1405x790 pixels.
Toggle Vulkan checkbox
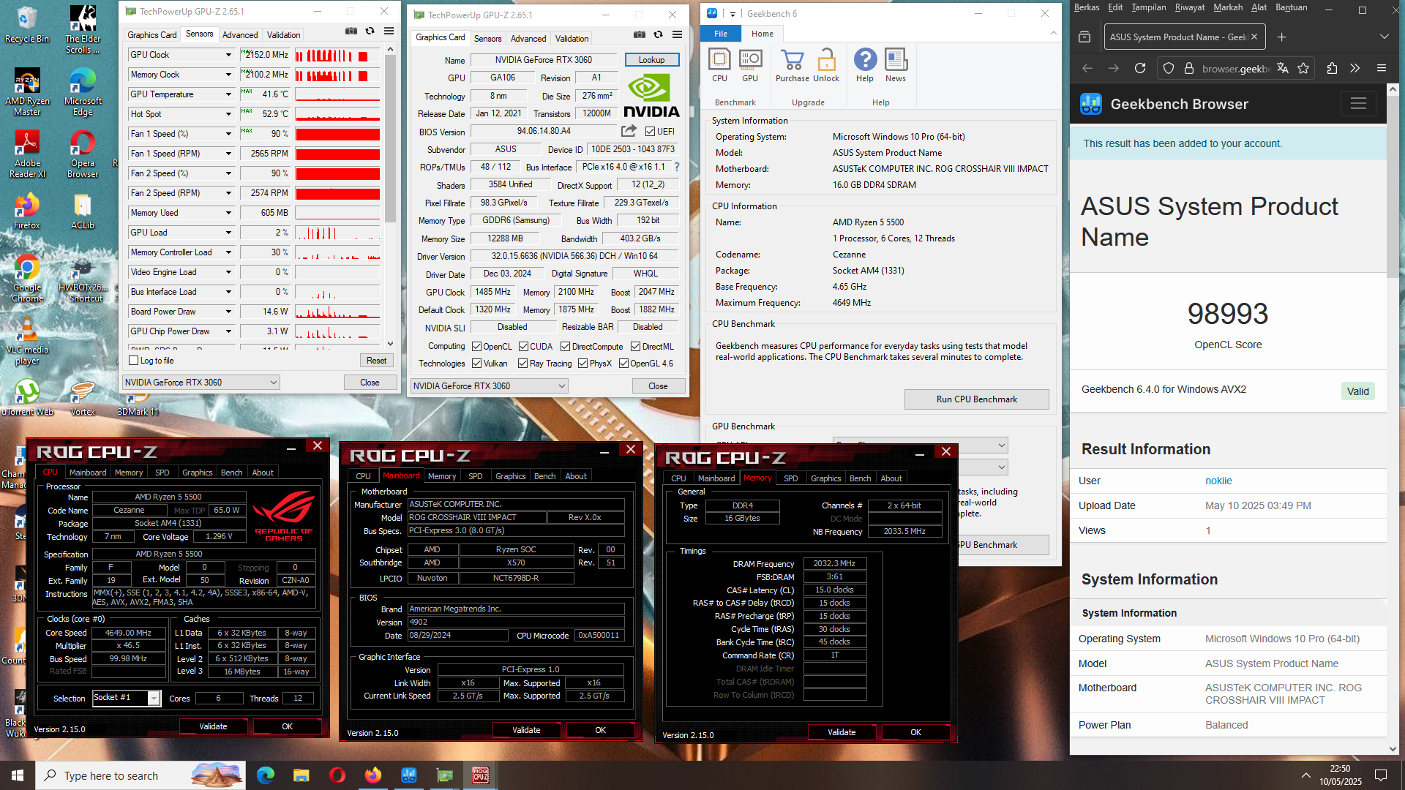point(476,364)
